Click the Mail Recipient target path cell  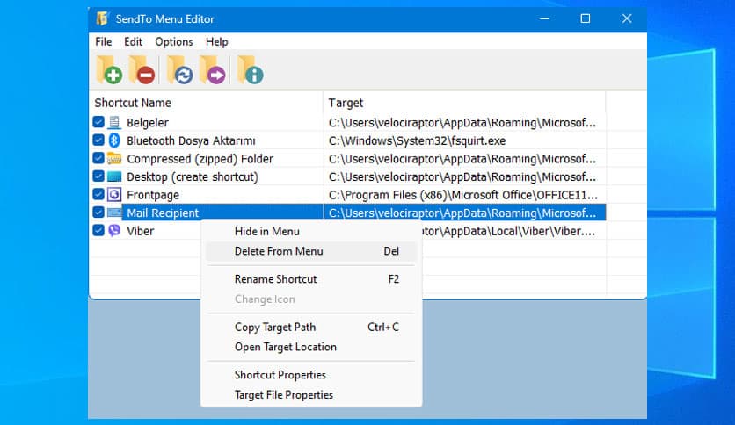(464, 213)
